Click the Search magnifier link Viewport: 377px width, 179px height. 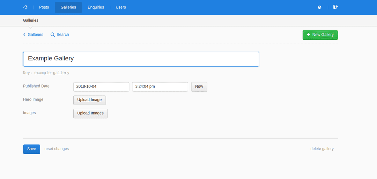(60, 35)
